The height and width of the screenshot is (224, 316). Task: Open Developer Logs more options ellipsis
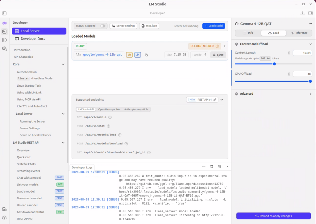204,166
